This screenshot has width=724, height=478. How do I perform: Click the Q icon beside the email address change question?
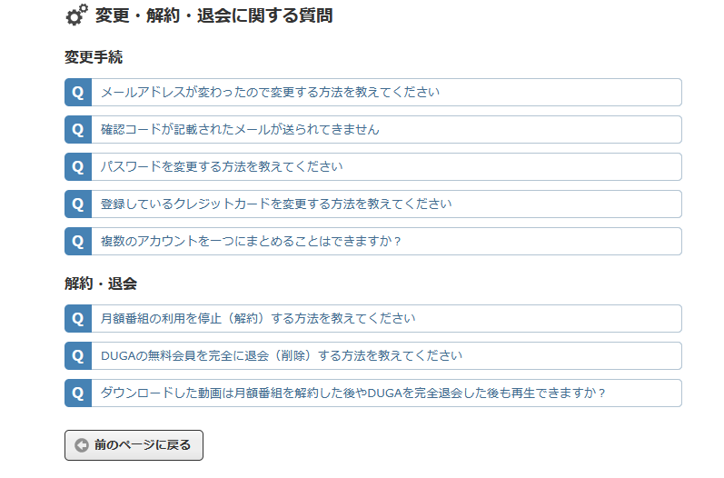point(78,93)
